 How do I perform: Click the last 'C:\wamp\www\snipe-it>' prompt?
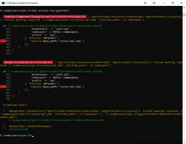pos(16,135)
